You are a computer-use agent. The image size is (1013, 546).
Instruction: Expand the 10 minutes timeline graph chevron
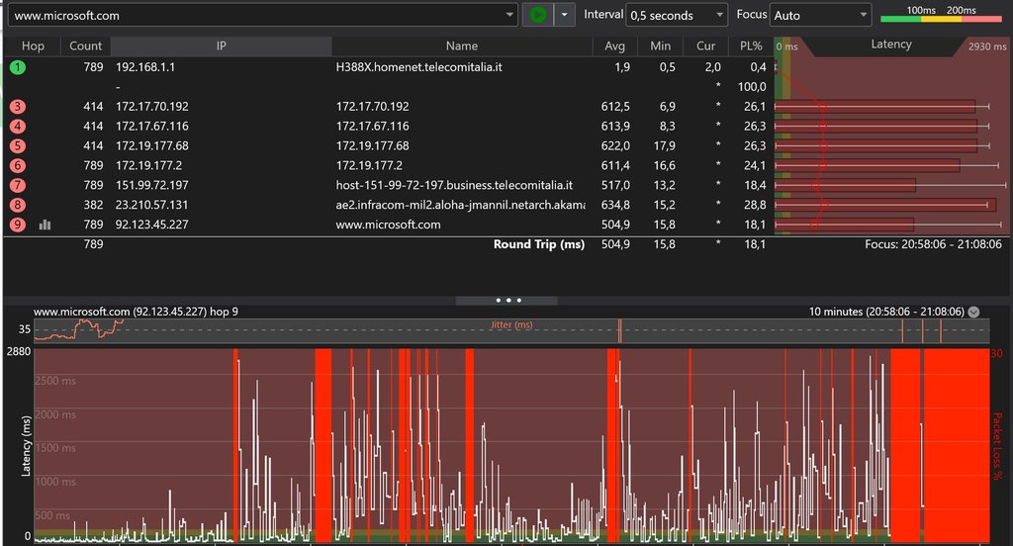(x=974, y=312)
